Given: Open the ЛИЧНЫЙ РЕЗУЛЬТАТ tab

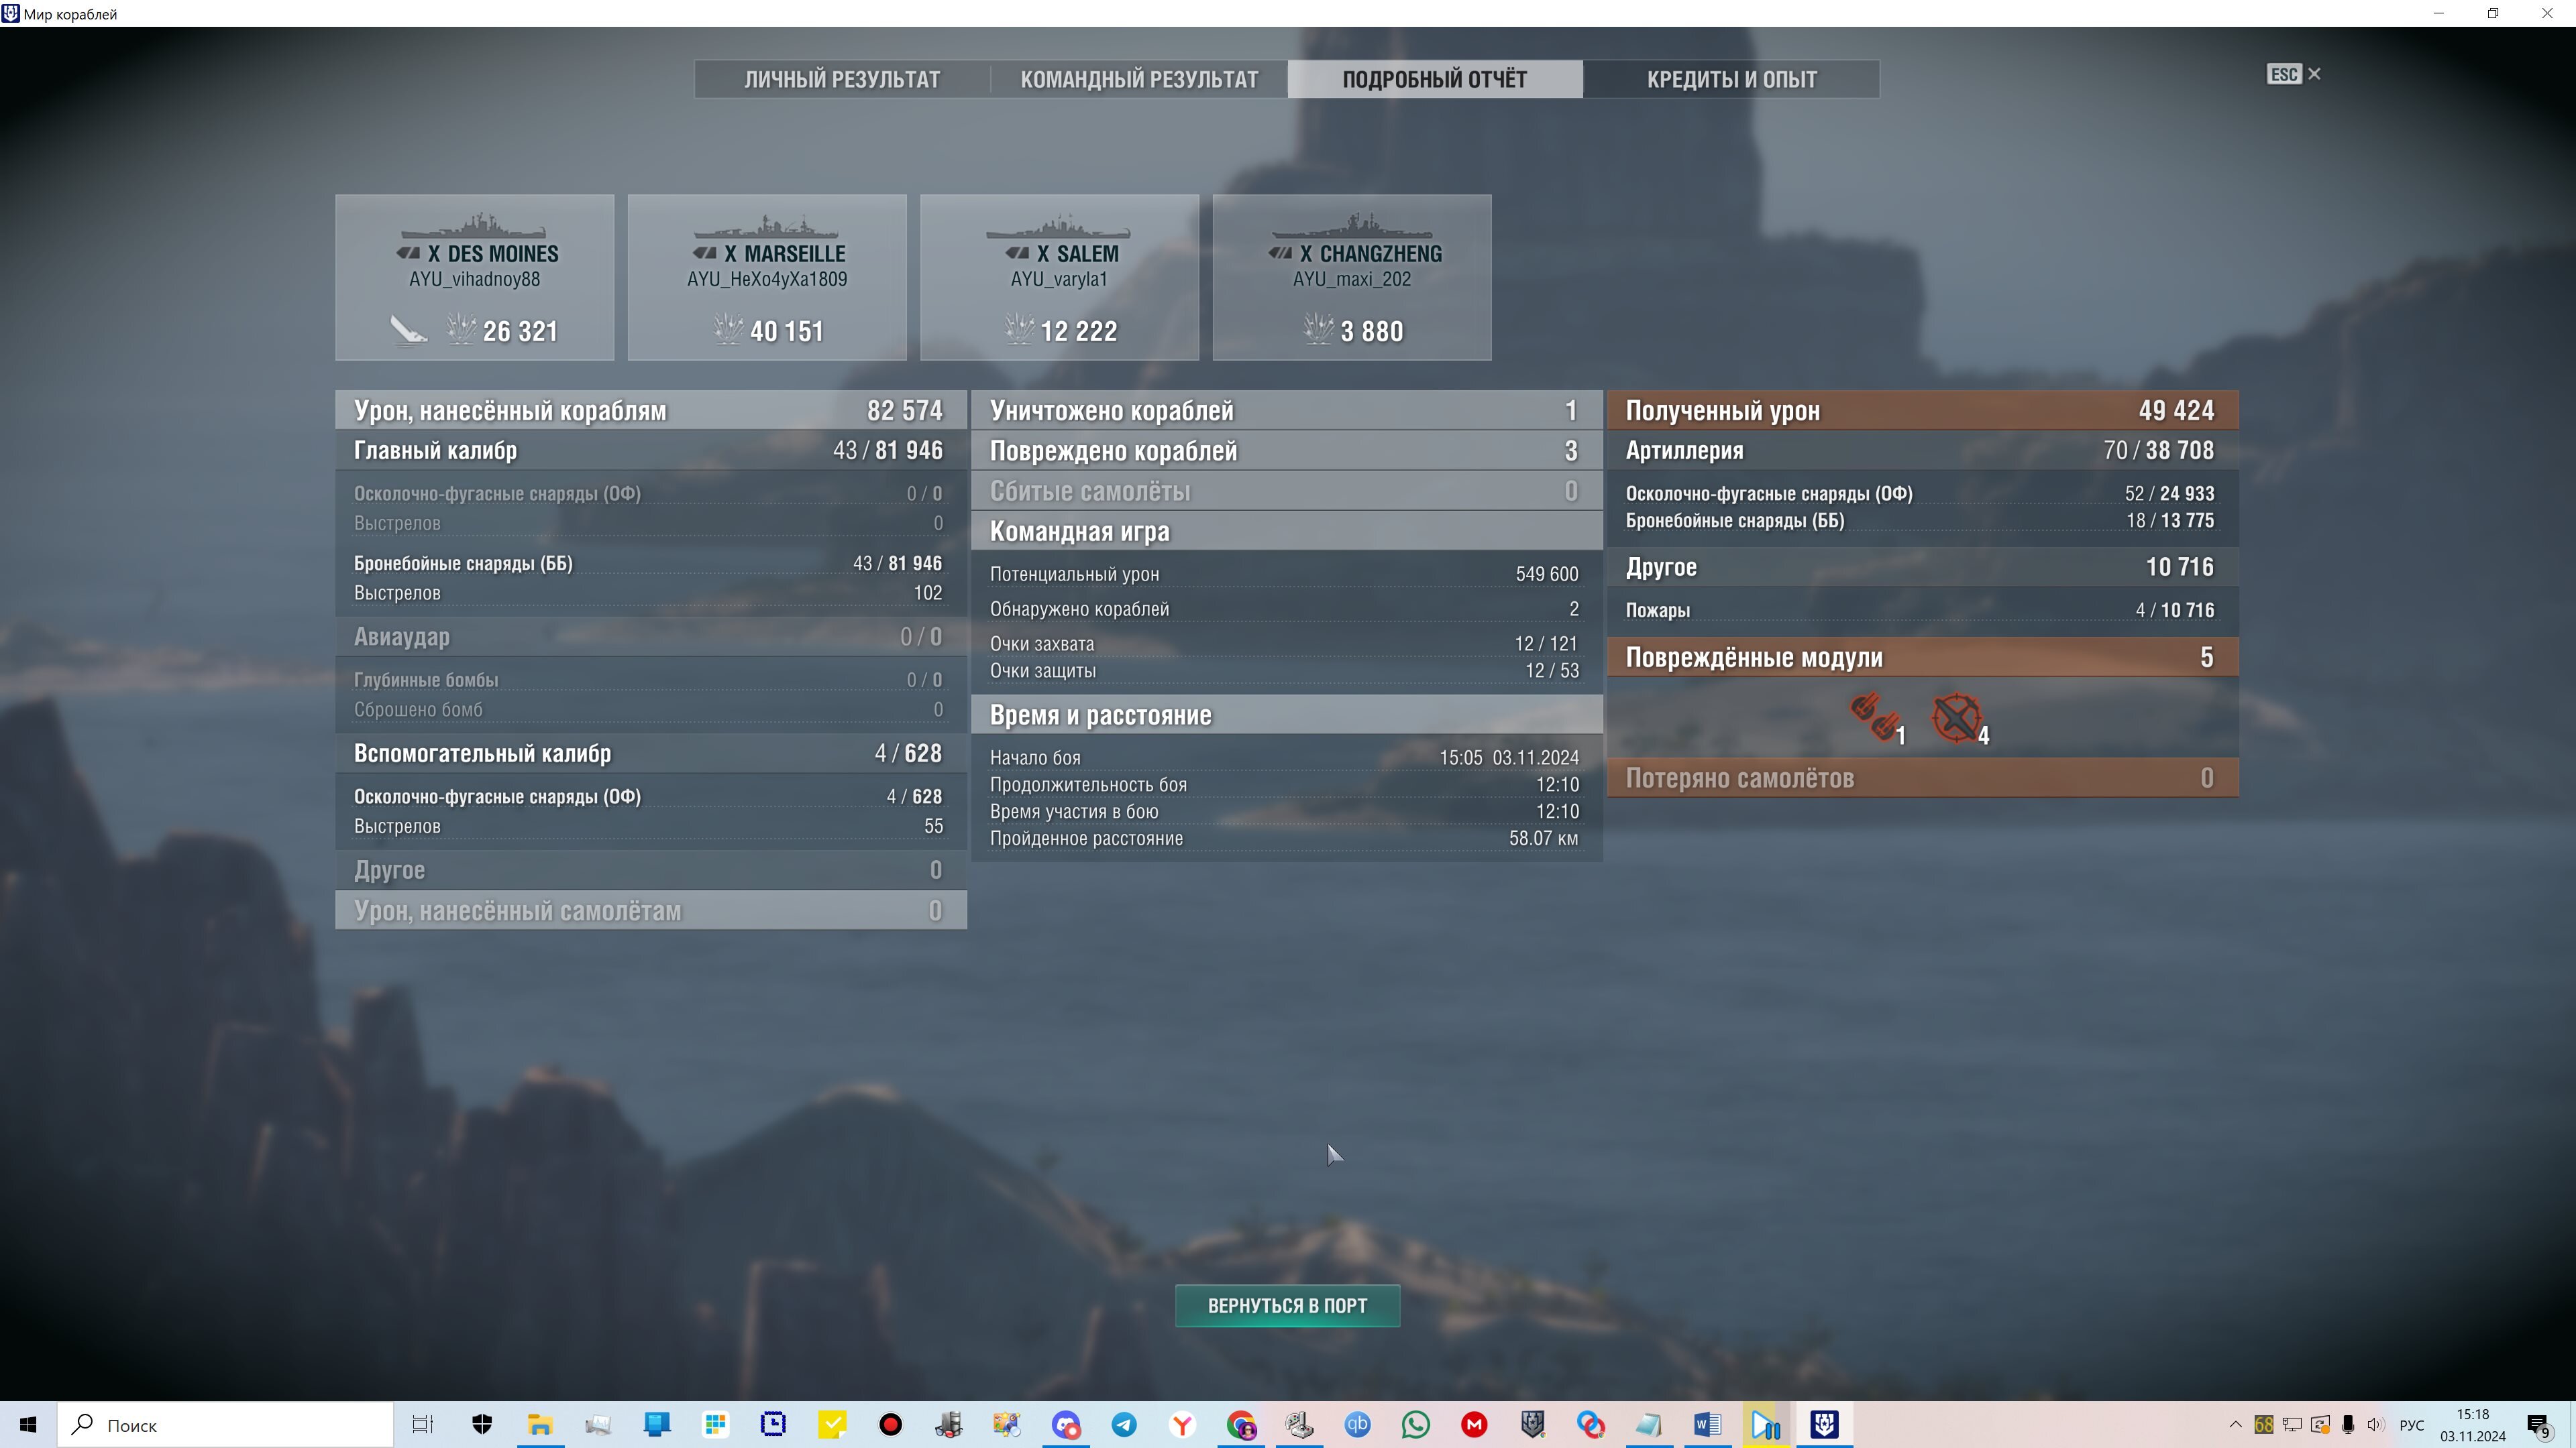Looking at the screenshot, I should (x=842, y=79).
